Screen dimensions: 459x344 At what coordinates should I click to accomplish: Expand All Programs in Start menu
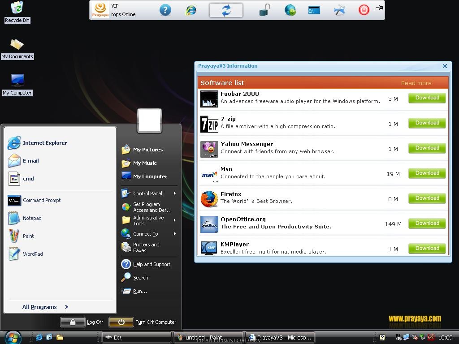tap(45, 307)
